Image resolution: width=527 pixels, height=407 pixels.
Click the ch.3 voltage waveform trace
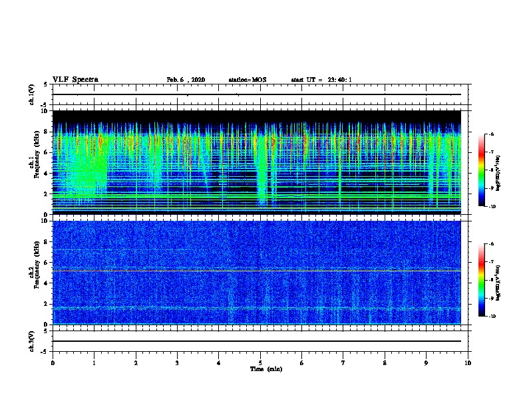pyautogui.click(x=257, y=341)
